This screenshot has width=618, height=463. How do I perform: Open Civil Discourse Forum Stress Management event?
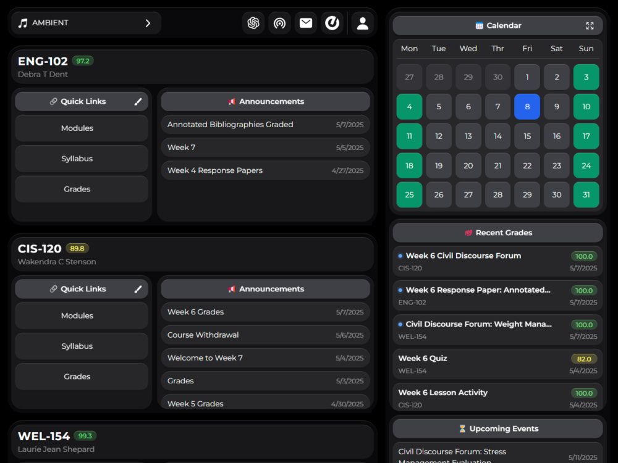[497, 453]
